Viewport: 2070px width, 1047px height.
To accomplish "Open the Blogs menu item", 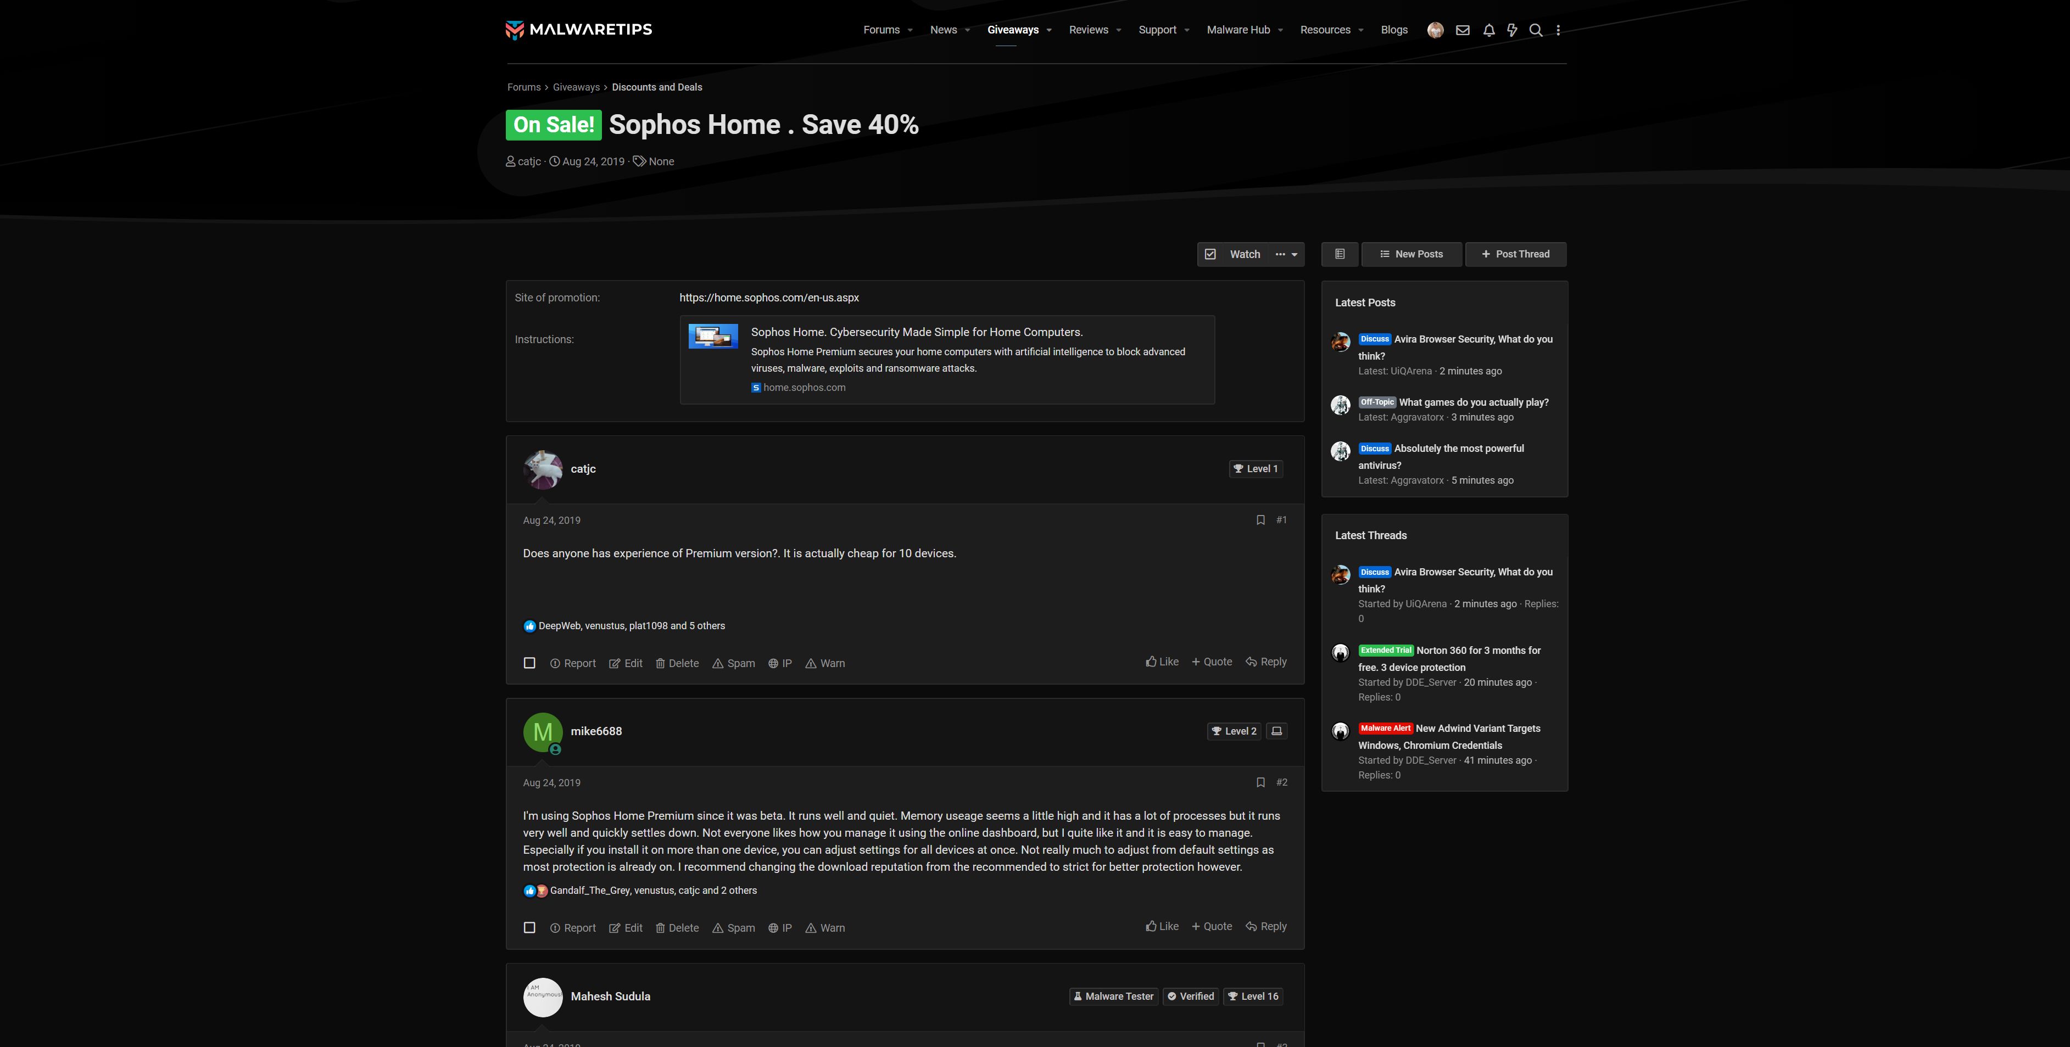I will 1393,30.
